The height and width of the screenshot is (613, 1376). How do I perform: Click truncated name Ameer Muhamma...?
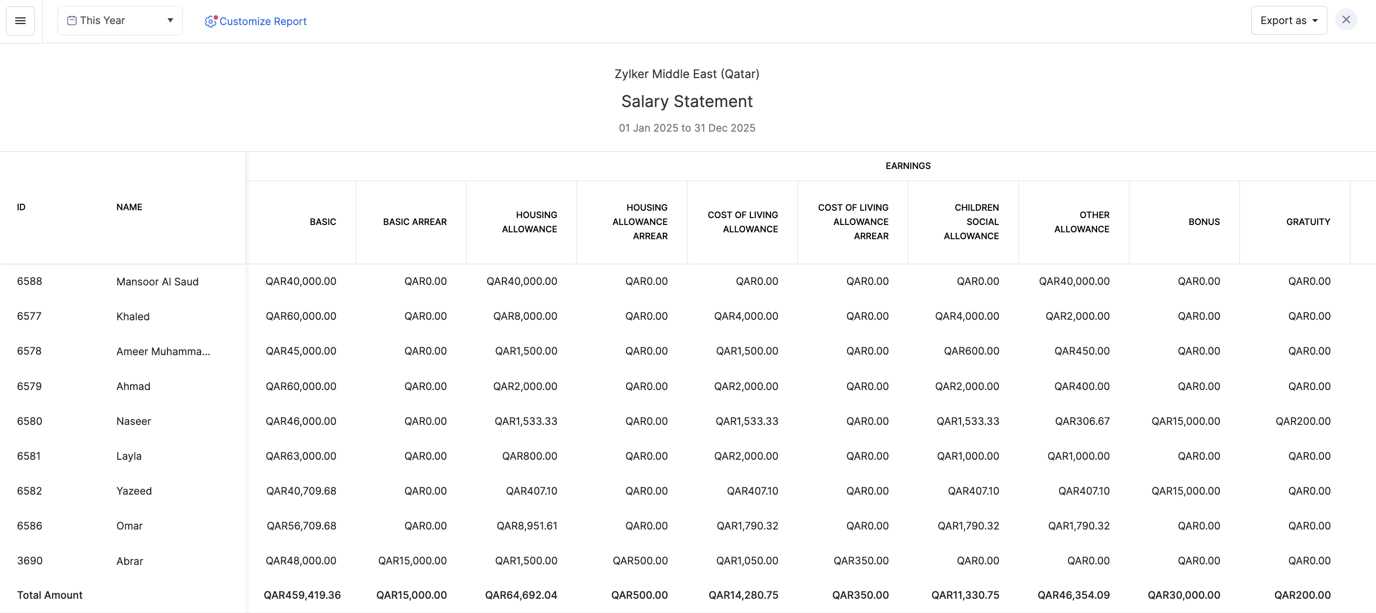163,352
